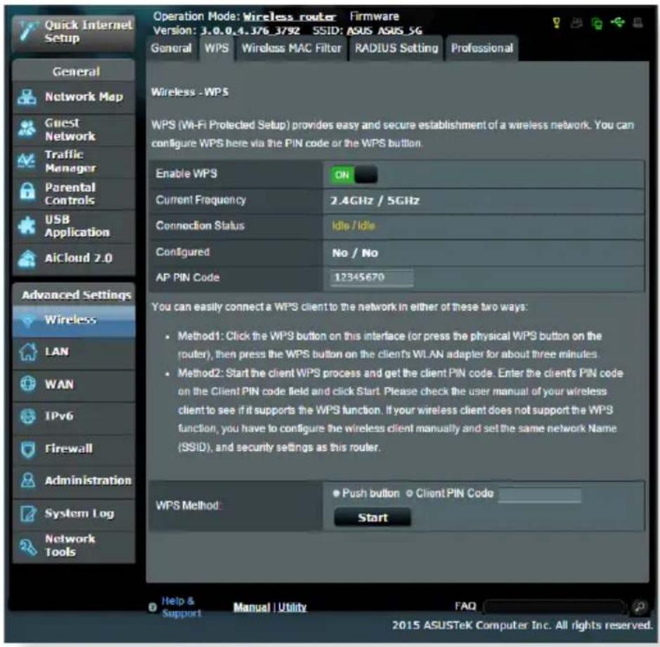The image size is (660, 647).
Task: Click the USB Application puzzle icon
Action: (x=27, y=226)
